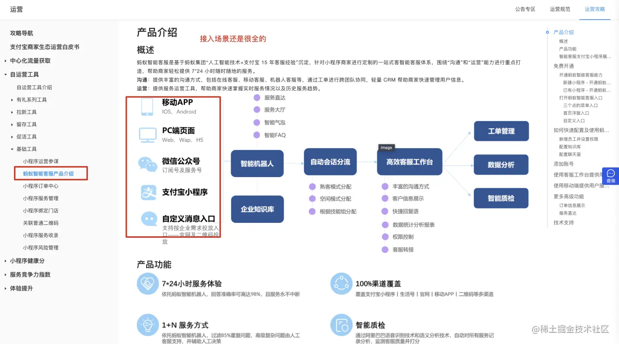
Task: Jump to 概述 in the outline
Action: tap(564, 41)
